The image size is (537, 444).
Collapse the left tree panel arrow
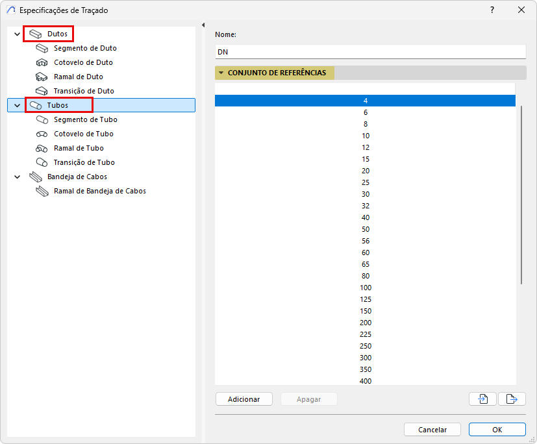(203, 25)
